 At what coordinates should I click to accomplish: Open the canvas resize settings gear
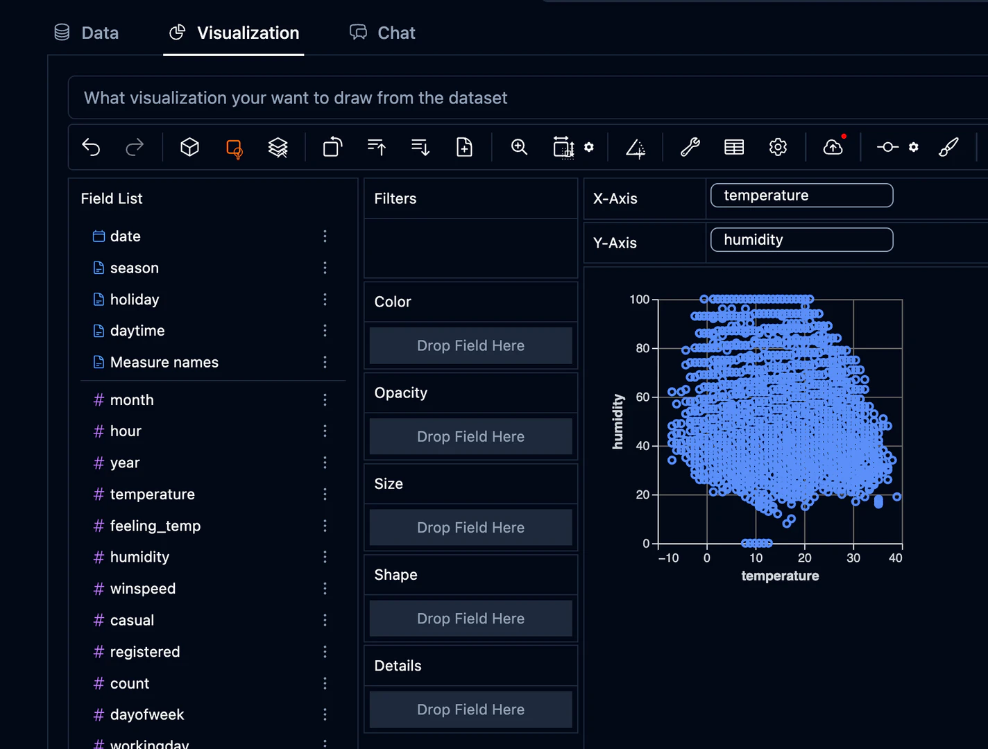click(x=588, y=148)
